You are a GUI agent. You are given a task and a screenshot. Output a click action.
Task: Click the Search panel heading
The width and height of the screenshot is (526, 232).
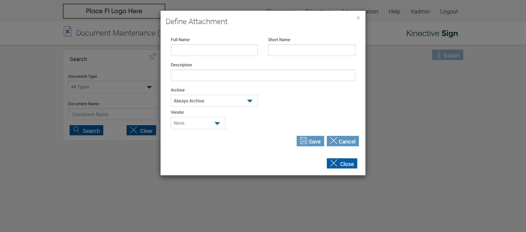[x=78, y=59]
